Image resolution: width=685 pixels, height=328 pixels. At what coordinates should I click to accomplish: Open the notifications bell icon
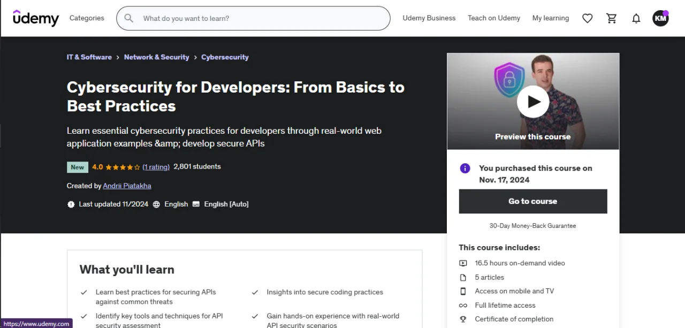click(x=636, y=18)
